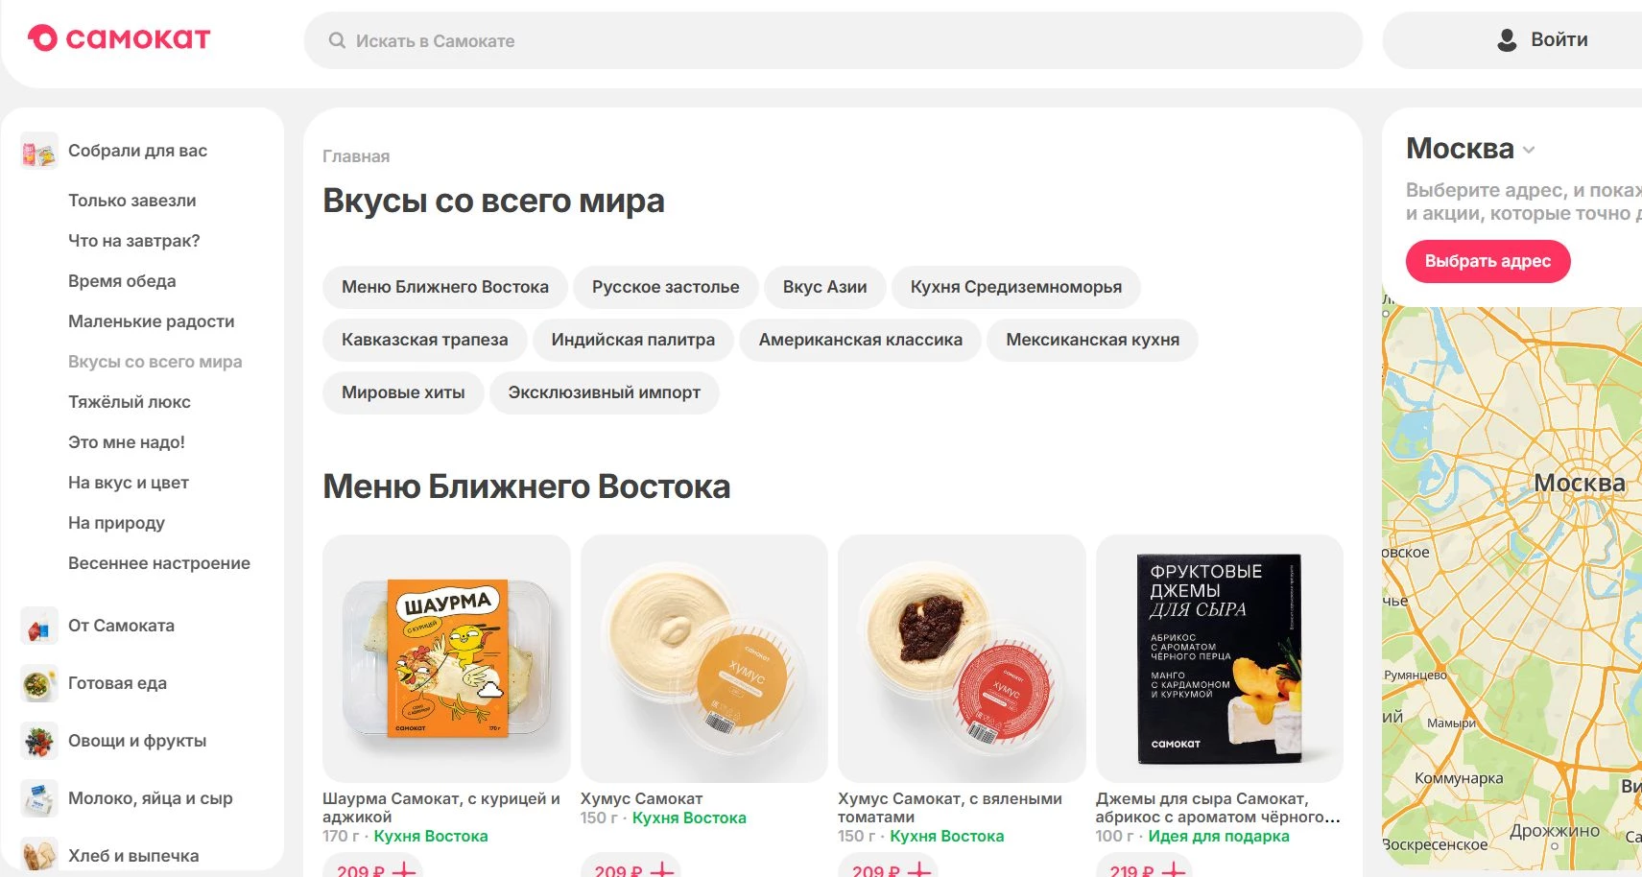Click the 'Хлеб и выпечка' bread icon
The height and width of the screenshot is (877, 1642).
click(39, 854)
